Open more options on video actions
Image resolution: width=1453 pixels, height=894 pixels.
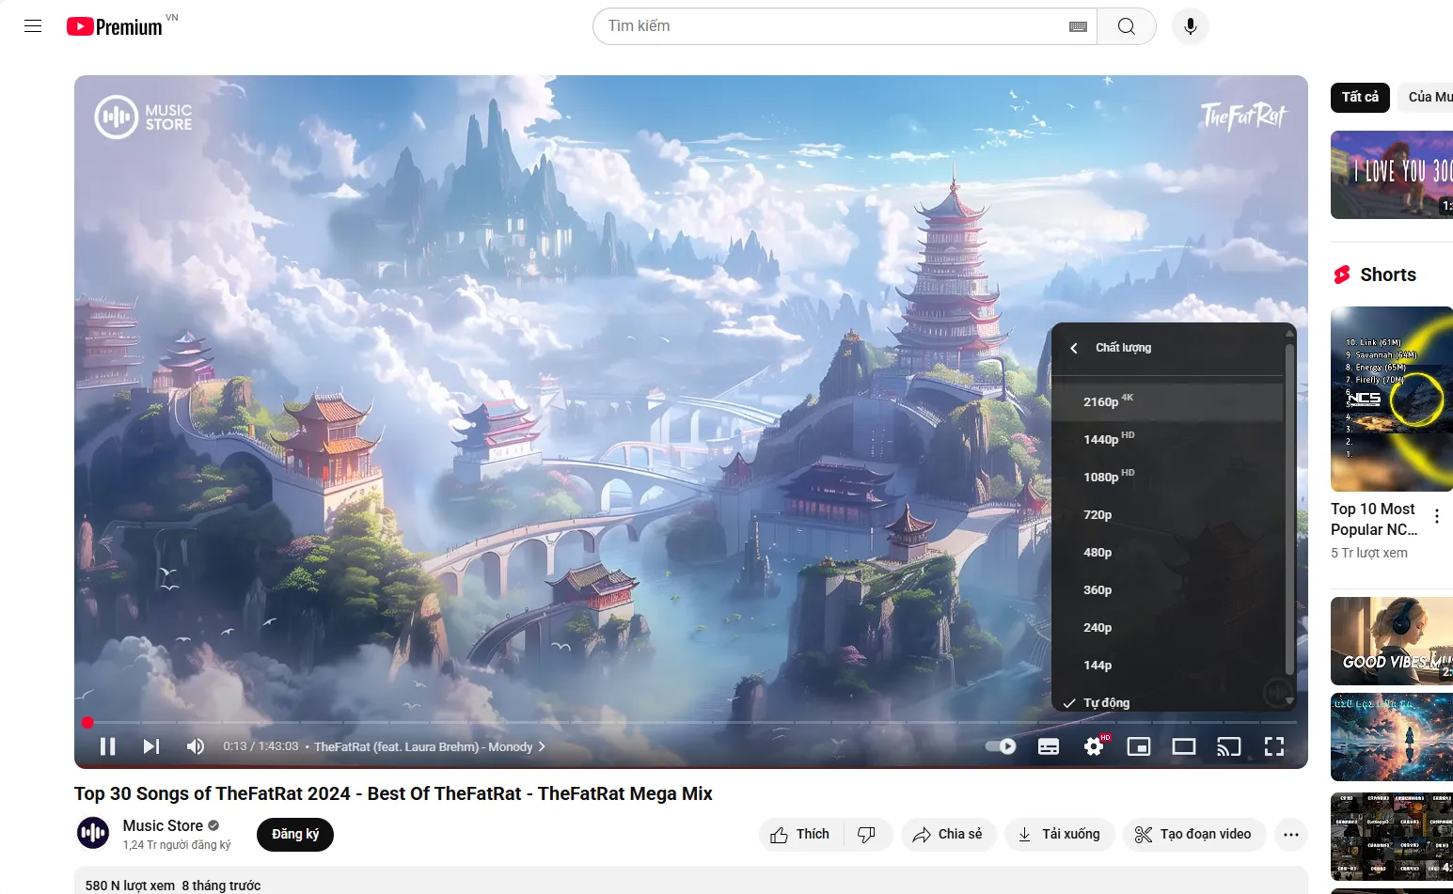click(x=1290, y=834)
